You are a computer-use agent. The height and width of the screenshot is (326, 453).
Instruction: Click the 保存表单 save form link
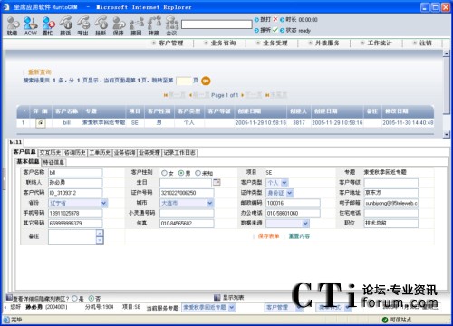[x=268, y=236]
